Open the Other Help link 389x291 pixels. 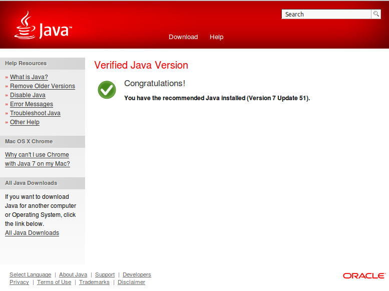[25, 122]
